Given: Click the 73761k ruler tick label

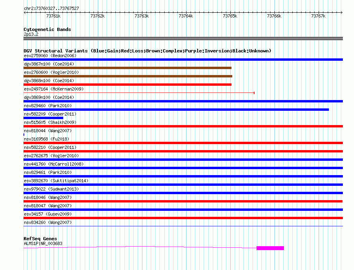Looking at the screenshot, I should pos(53,16).
